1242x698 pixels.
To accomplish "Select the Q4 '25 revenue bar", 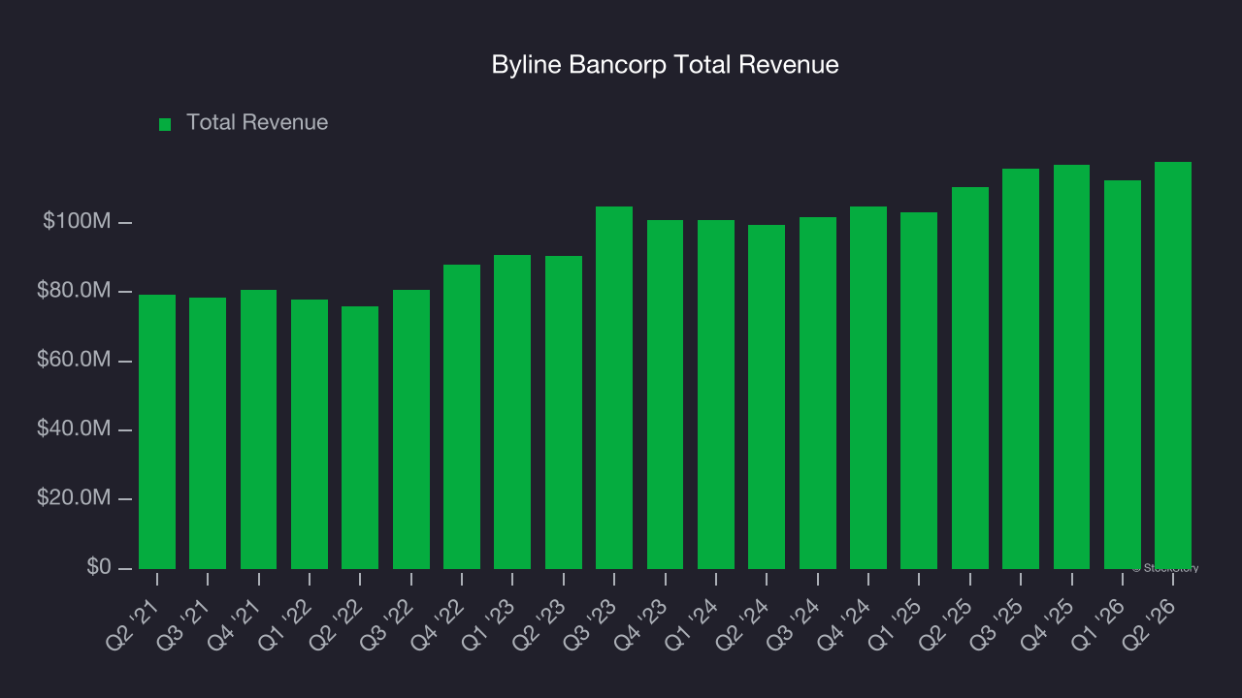I will [1072, 366].
